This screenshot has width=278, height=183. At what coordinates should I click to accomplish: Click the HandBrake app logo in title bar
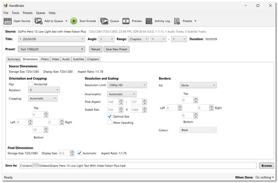pos(6,6)
